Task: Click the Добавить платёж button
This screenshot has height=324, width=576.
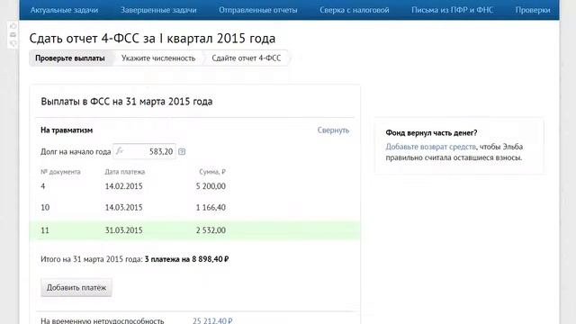Action: 76,288
